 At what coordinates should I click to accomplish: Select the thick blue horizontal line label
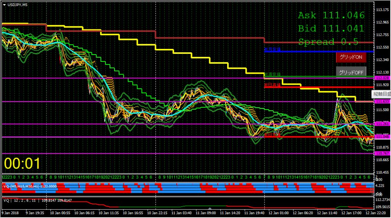(272, 50)
